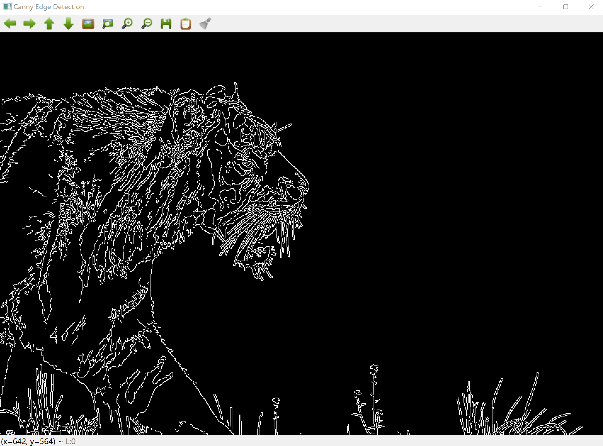Close the Canny Edge Detection window

coord(591,7)
